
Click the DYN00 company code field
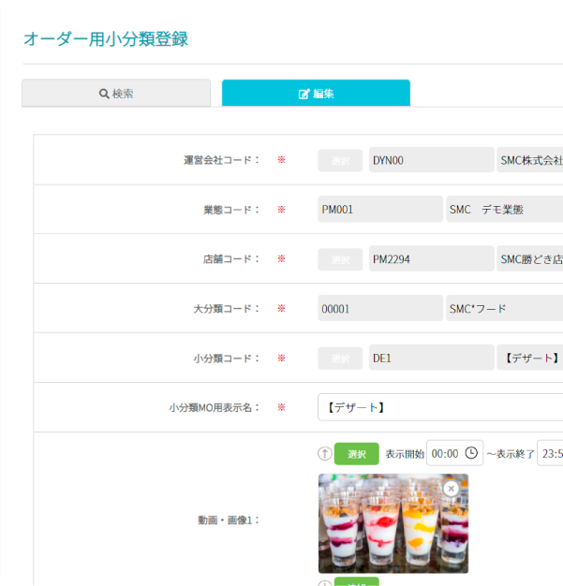click(x=431, y=160)
